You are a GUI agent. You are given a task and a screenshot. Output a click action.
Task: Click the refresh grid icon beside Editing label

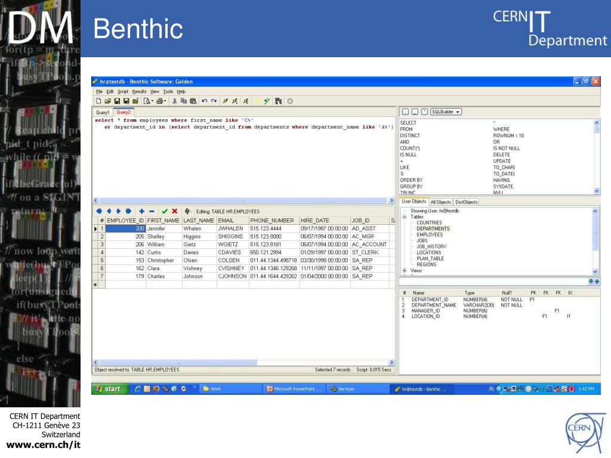point(187,211)
